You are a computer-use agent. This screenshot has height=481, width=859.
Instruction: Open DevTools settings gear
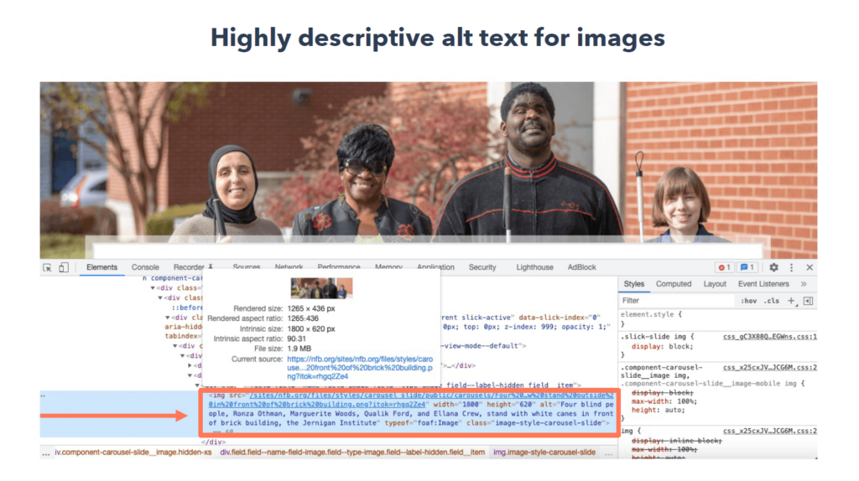click(x=773, y=267)
